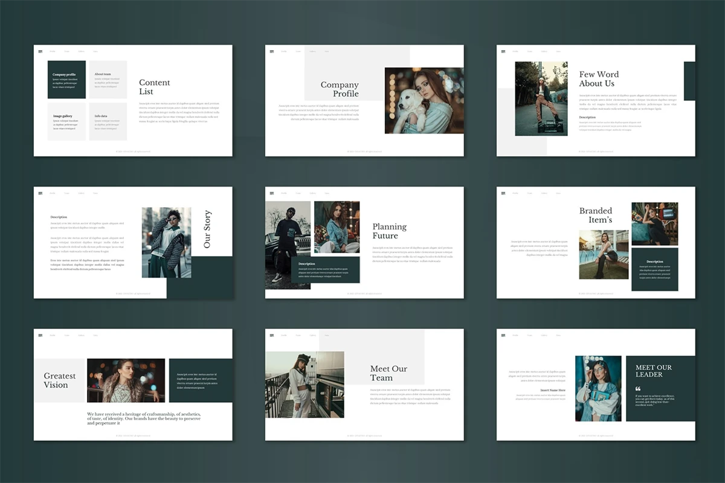Click the logo icon on Greatest Vision slide
Image resolution: width=725 pixels, height=483 pixels.
click(40, 335)
